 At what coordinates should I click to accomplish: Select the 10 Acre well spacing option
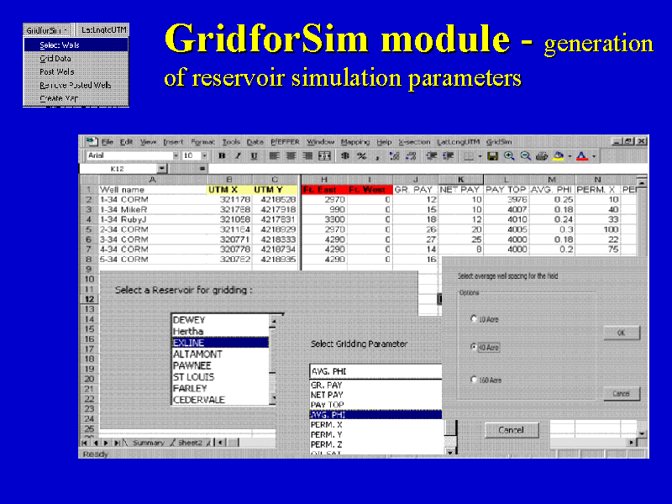474,318
